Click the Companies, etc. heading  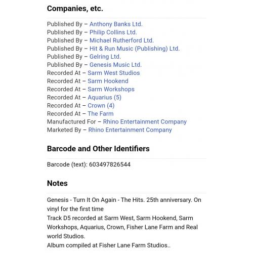point(75,9)
